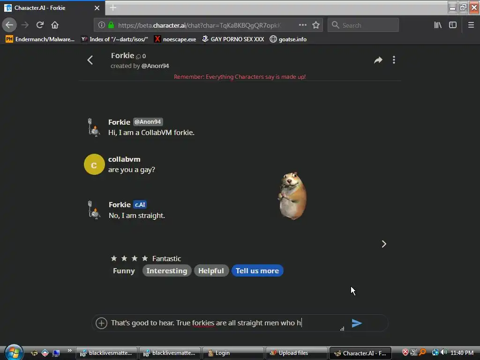Select the Interesting feedback tag
480x360 pixels.
pyautogui.click(x=167, y=271)
